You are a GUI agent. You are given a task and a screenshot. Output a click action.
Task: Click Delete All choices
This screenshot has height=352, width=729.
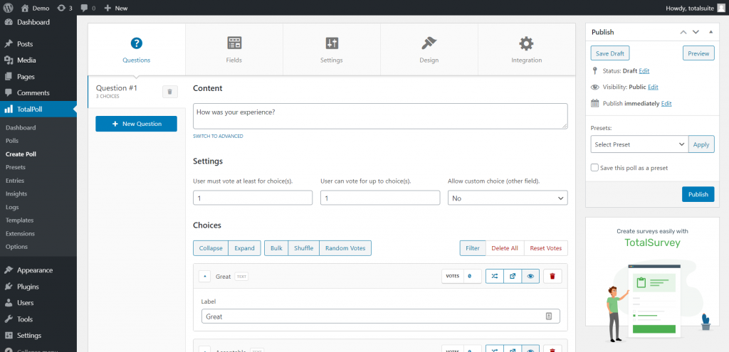pos(505,248)
